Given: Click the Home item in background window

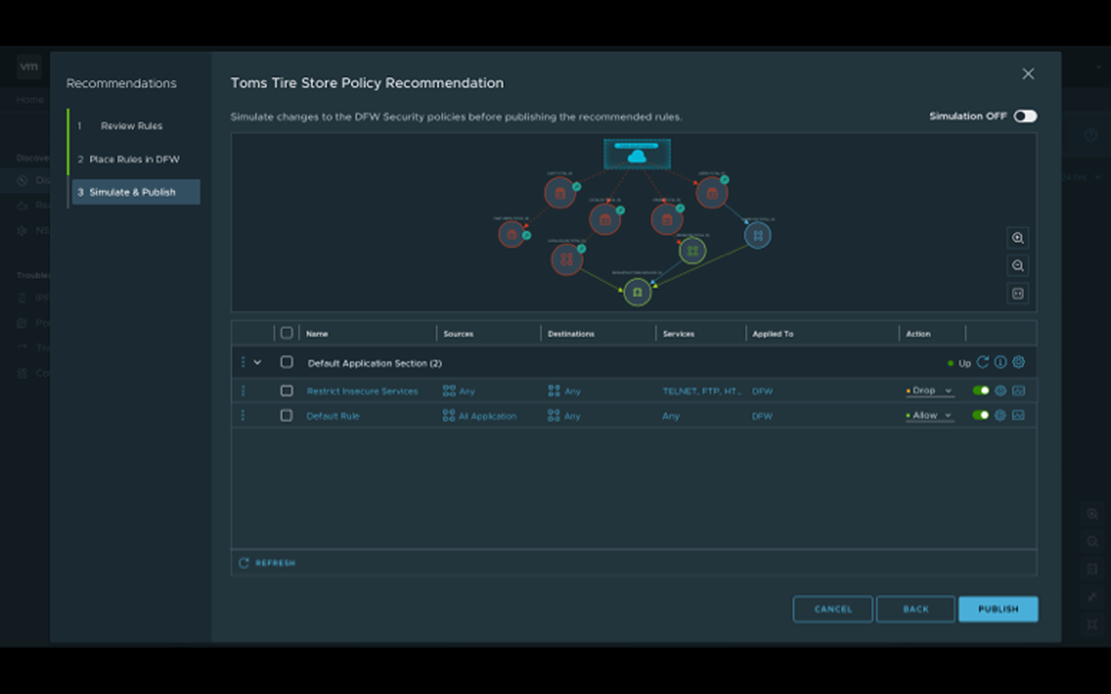Looking at the screenshot, I should [x=30, y=100].
